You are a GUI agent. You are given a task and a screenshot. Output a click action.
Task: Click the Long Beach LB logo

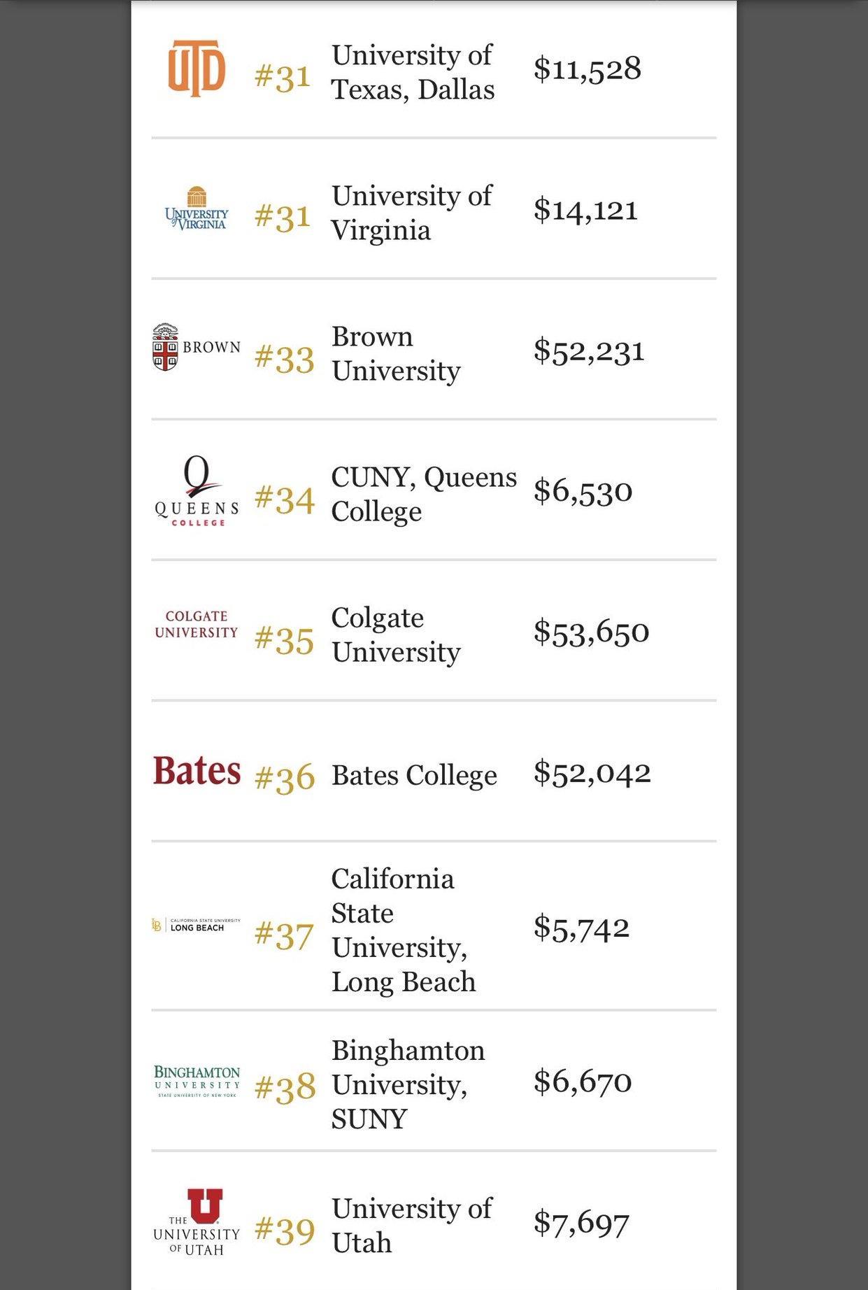pyautogui.click(x=197, y=925)
